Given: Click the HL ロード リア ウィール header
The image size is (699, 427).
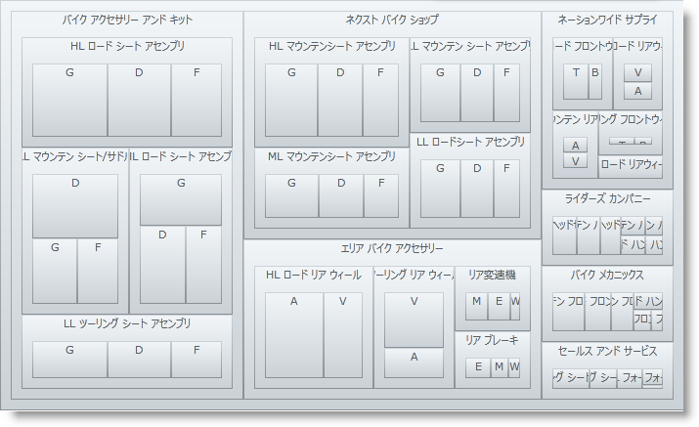Looking at the screenshot, I should click(314, 275).
